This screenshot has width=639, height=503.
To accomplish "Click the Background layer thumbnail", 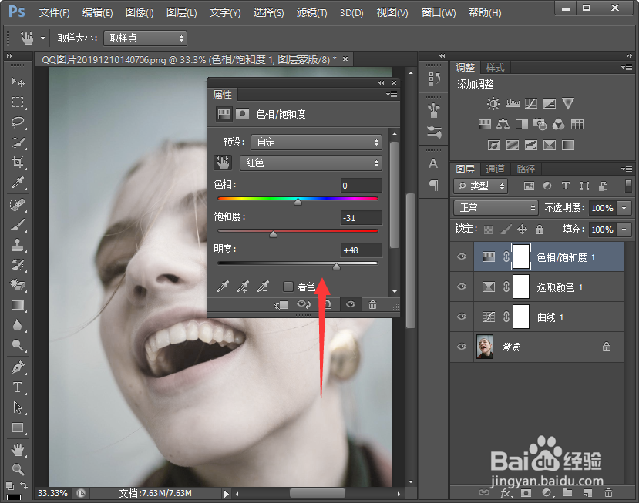I will [485, 347].
